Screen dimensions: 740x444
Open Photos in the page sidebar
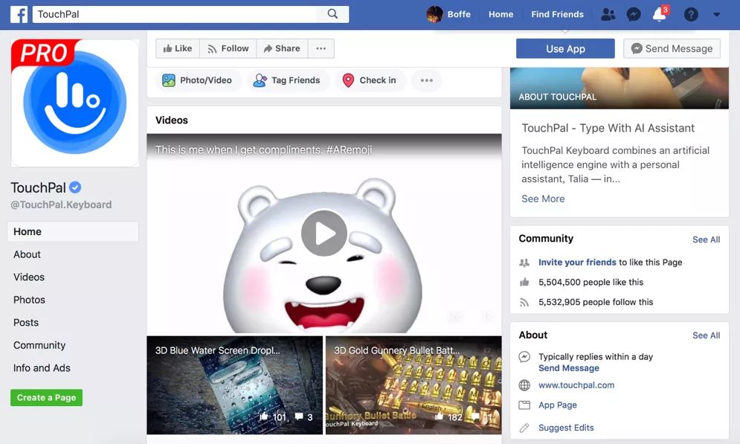29,300
